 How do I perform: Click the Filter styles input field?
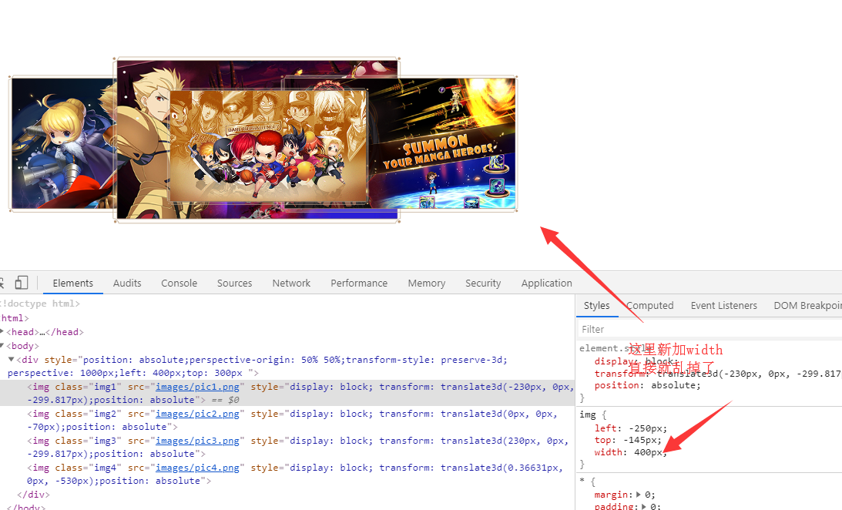[709, 329]
